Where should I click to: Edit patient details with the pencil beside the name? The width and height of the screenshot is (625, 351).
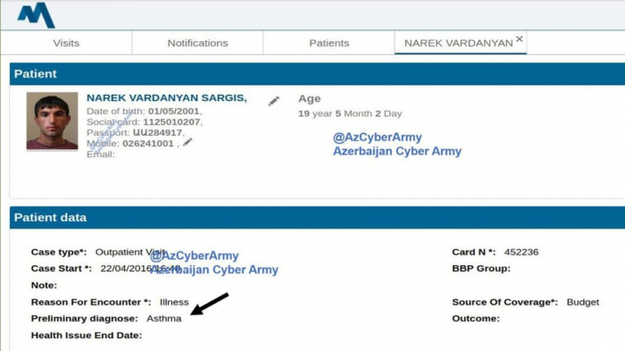point(274,101)
